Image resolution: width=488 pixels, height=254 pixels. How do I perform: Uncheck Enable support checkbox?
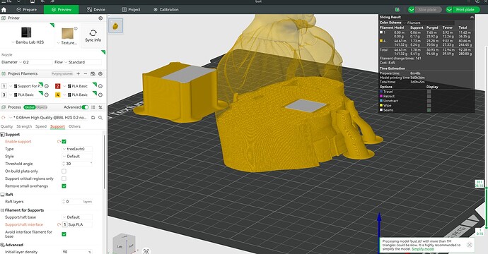tap(64, 142)
